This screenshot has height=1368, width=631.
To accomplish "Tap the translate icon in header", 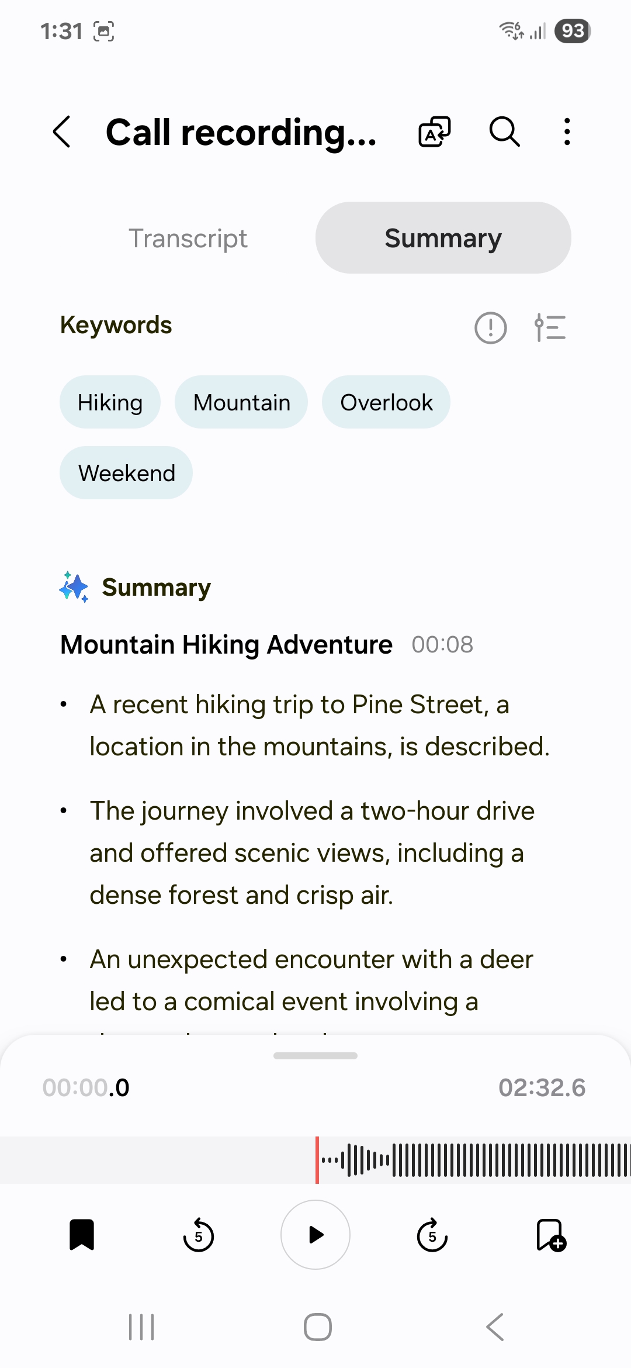I will click(x=435, y=132).
